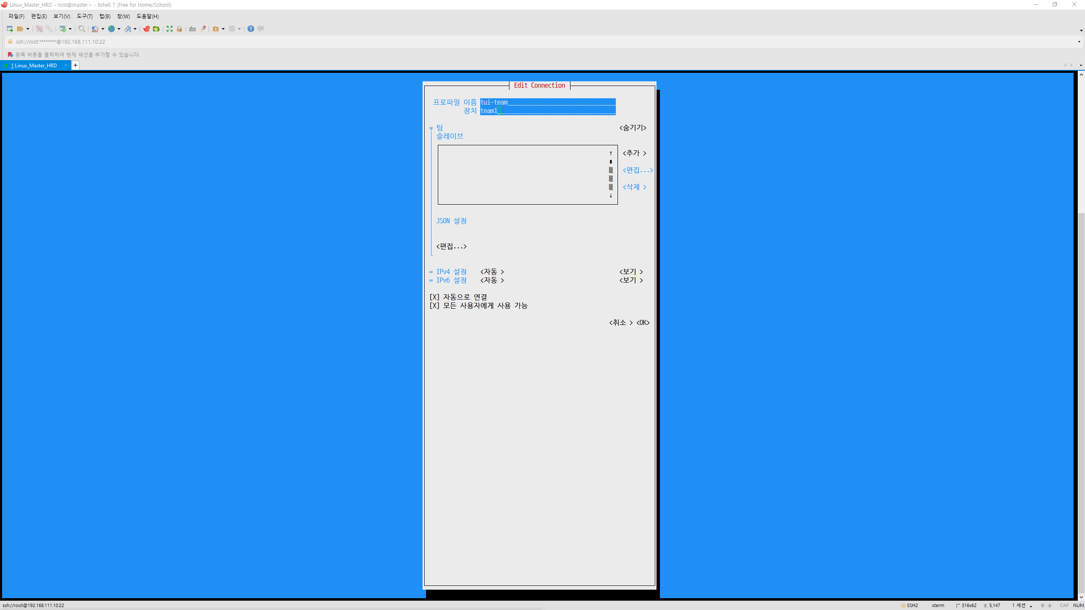Image resolution: width=1085 pixels, height=610 pixels.
Task: Open the IPv4 설정 <자동> dropdown
Action: point(492,272)
